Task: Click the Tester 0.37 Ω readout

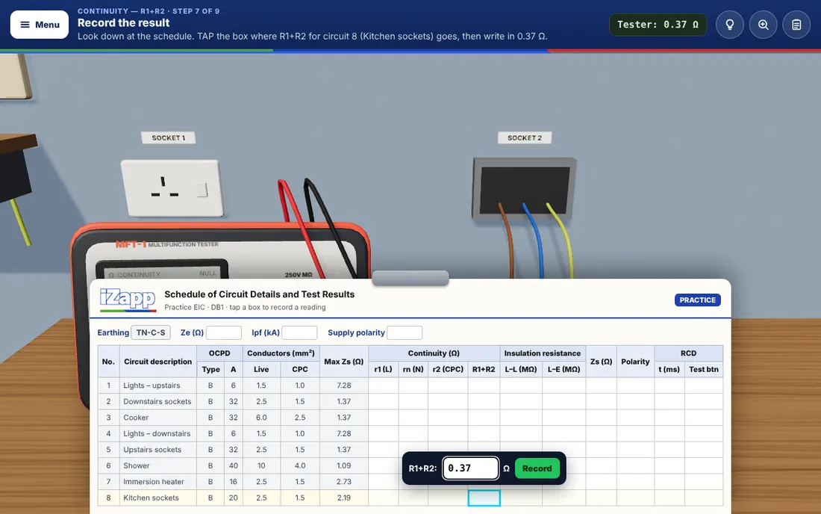Action: tap(658, 25)
